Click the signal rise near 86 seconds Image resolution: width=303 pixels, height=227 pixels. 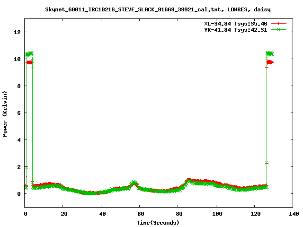188,181
